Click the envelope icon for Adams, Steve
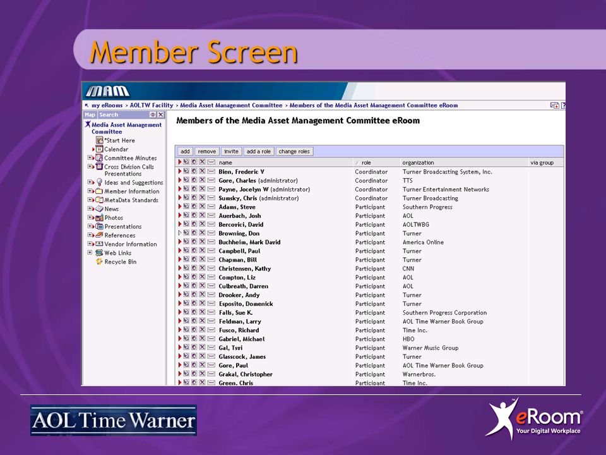 [x=211, y=207]
